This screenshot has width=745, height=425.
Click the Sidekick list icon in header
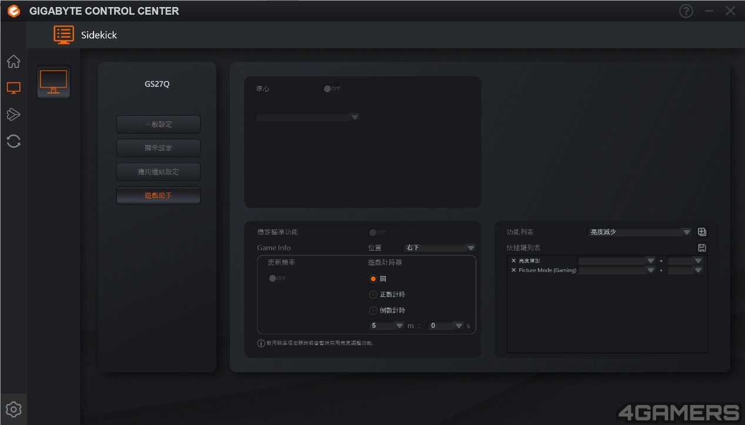[x=64, y=35]
